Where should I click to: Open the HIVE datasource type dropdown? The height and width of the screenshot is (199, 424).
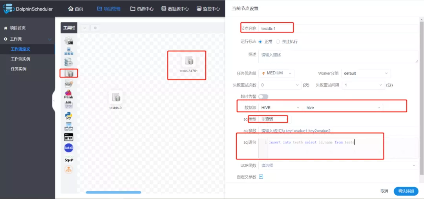coord(280,108)
